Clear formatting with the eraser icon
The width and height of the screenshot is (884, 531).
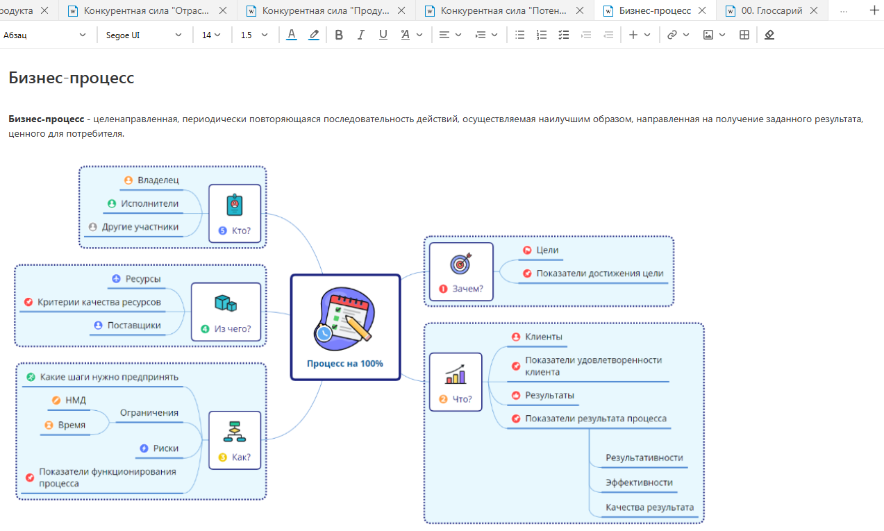[769, 35]
